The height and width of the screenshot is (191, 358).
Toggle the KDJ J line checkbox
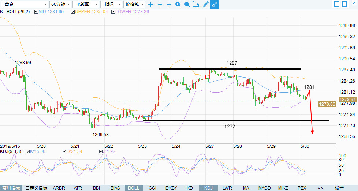pos(101,151)
